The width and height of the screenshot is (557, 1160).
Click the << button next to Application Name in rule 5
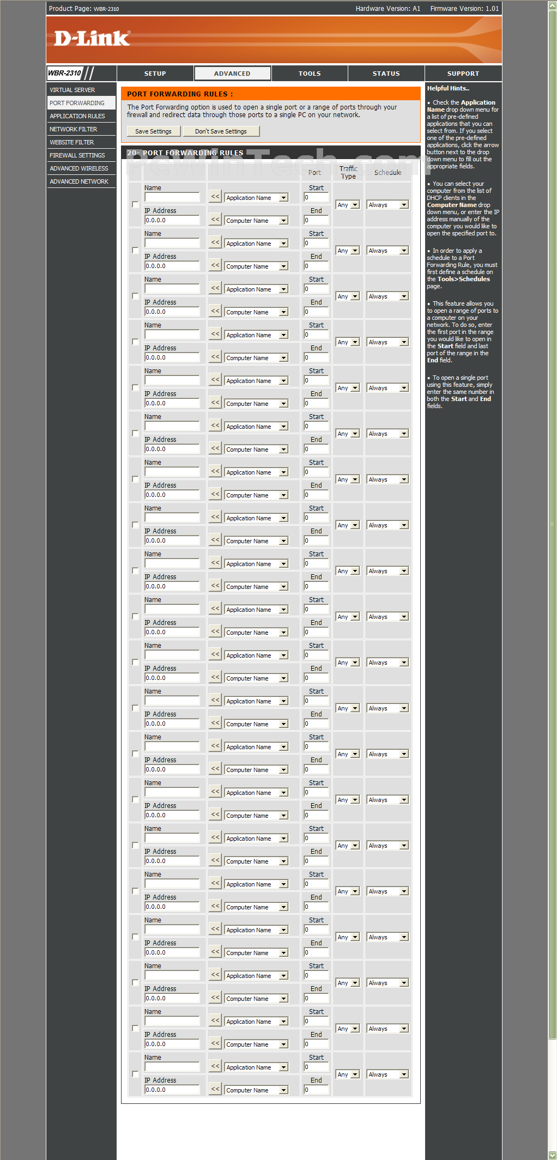pos(215,380)
